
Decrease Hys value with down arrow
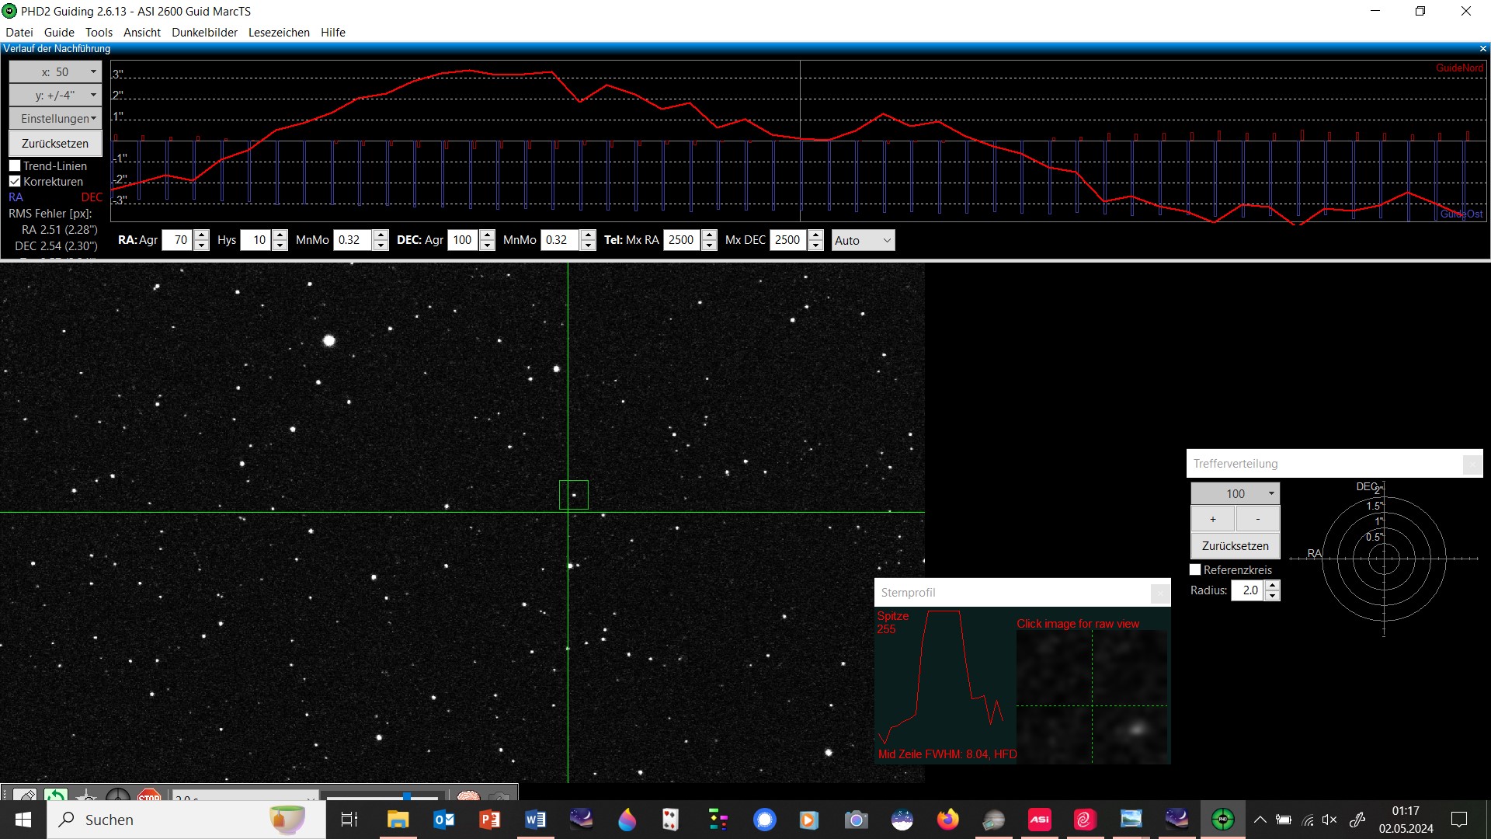pyautogui.click(x=280, y=245)
